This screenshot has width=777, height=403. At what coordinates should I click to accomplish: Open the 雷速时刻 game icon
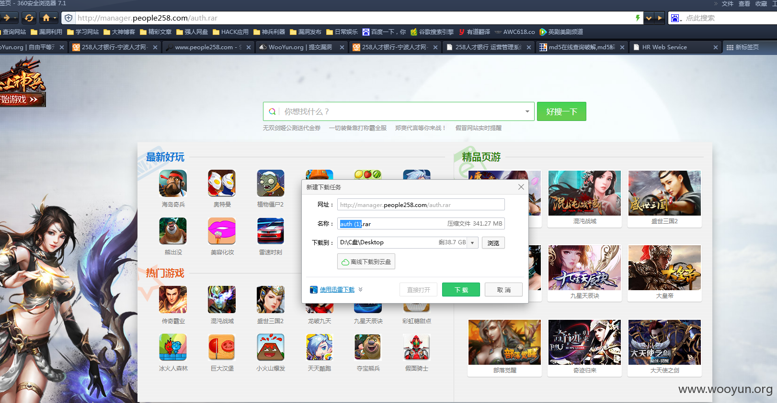[x=271, y=231]
